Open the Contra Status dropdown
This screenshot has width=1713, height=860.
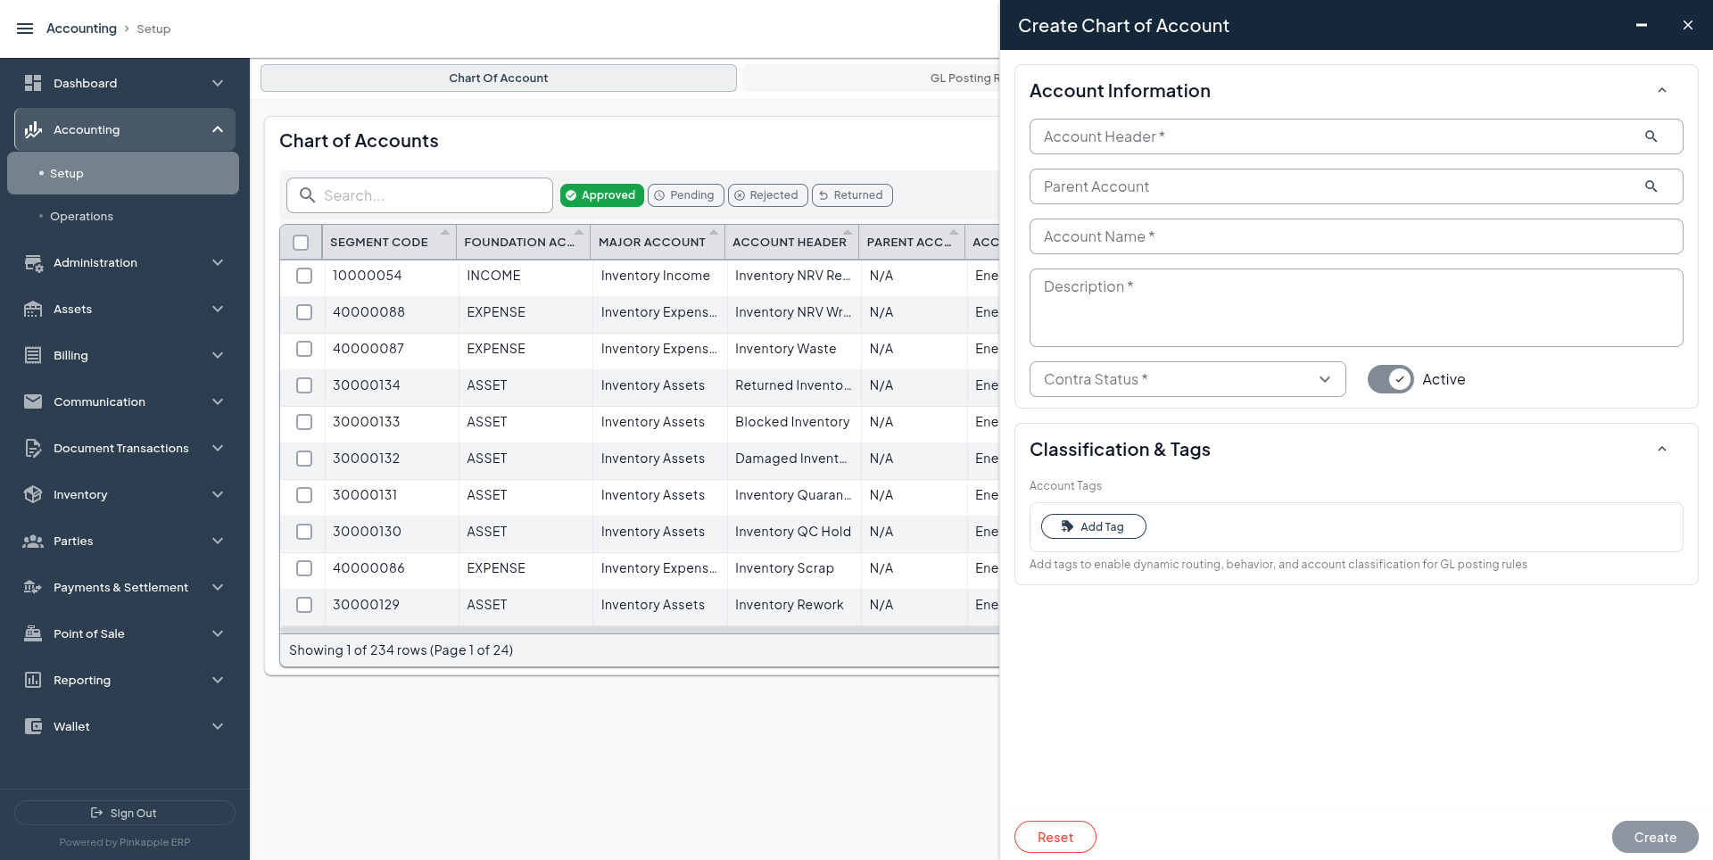1188,379
